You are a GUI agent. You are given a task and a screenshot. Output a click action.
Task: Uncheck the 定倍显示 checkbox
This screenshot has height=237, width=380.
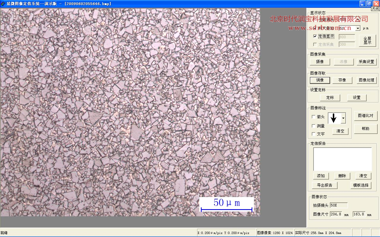point(315,36)
